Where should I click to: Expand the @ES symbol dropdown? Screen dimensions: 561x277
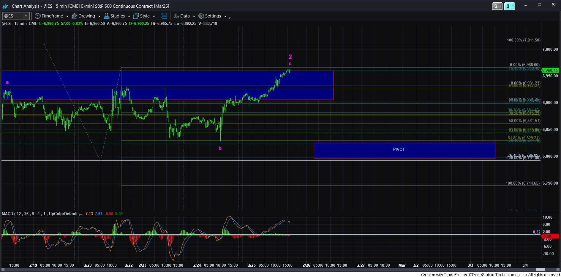tap(26, 16)
